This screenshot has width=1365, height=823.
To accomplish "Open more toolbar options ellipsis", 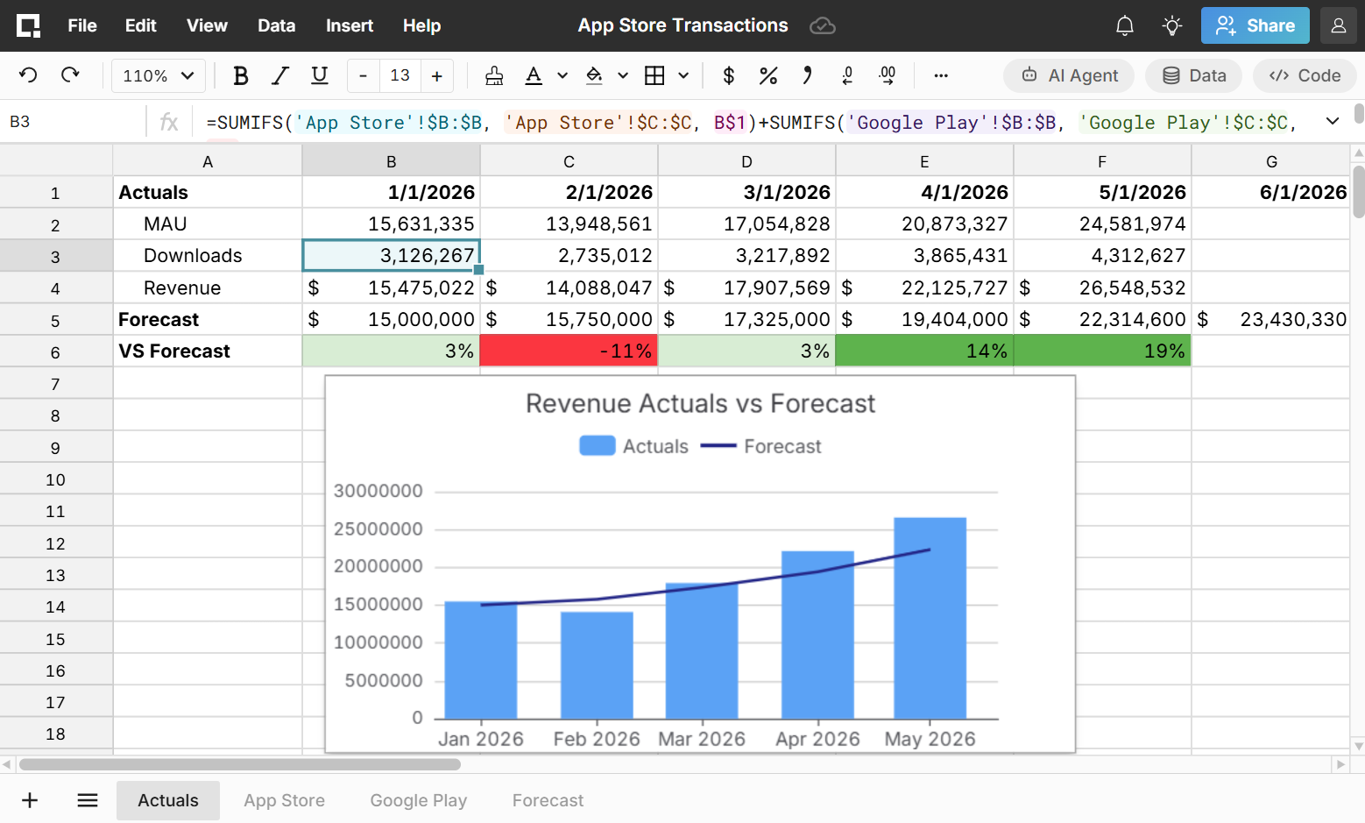I will (941, 75).
